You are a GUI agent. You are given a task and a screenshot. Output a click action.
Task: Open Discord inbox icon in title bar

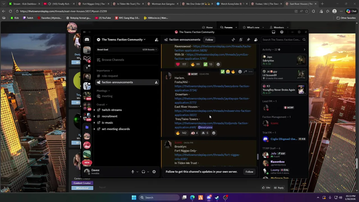pos(273,32)
